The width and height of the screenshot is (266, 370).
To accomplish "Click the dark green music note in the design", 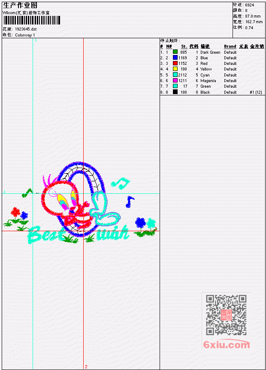I will click(27, 193).
